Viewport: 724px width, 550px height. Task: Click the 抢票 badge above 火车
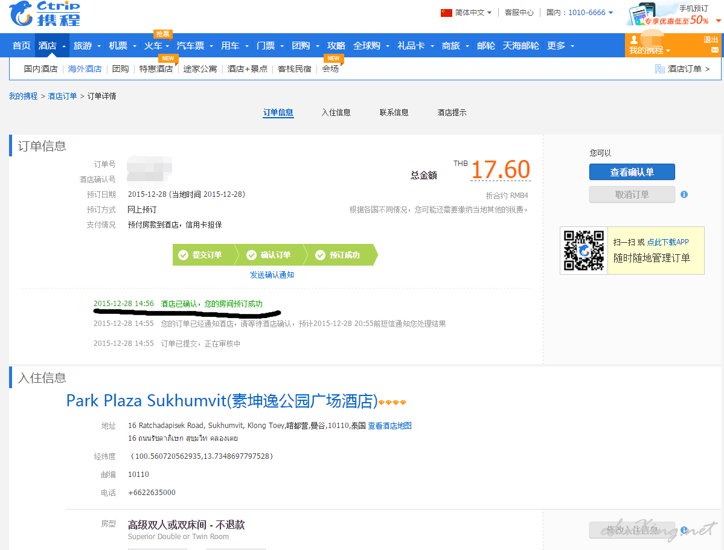162,34
